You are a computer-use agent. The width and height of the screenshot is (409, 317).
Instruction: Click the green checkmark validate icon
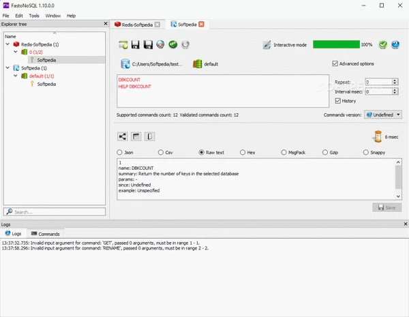pos(383,45)
